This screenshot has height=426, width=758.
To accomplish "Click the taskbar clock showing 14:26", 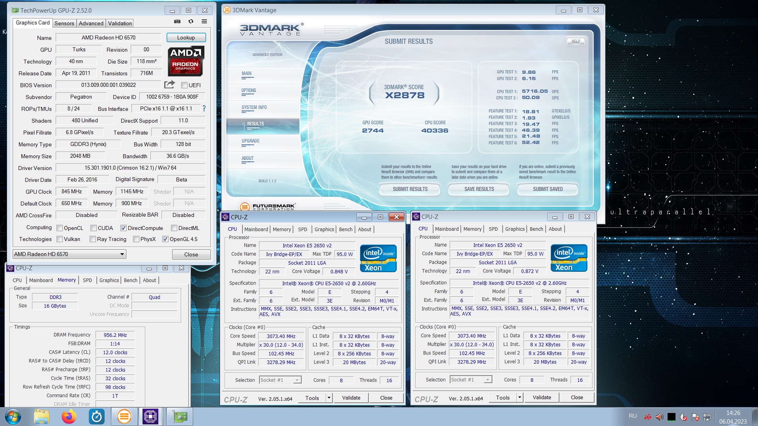I will 733,417.
